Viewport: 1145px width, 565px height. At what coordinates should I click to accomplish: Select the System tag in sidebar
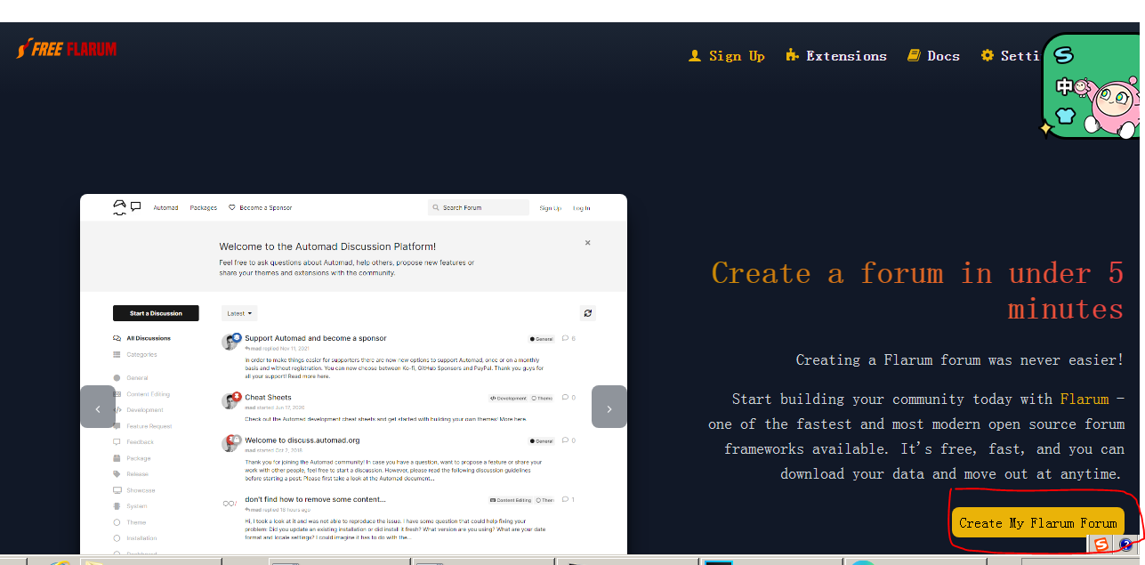coord(131,506)
